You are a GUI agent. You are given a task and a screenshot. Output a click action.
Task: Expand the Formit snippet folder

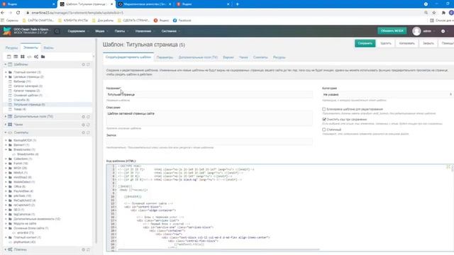(x=6, y=164)
